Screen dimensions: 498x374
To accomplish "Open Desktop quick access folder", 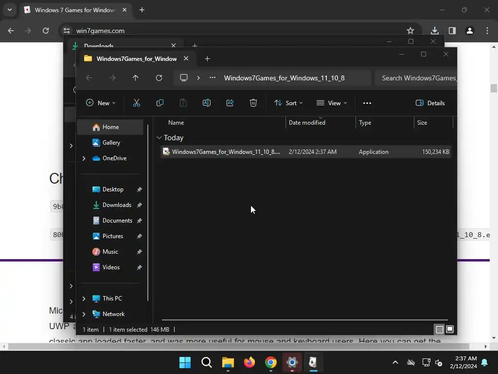I will coord(110,189).
